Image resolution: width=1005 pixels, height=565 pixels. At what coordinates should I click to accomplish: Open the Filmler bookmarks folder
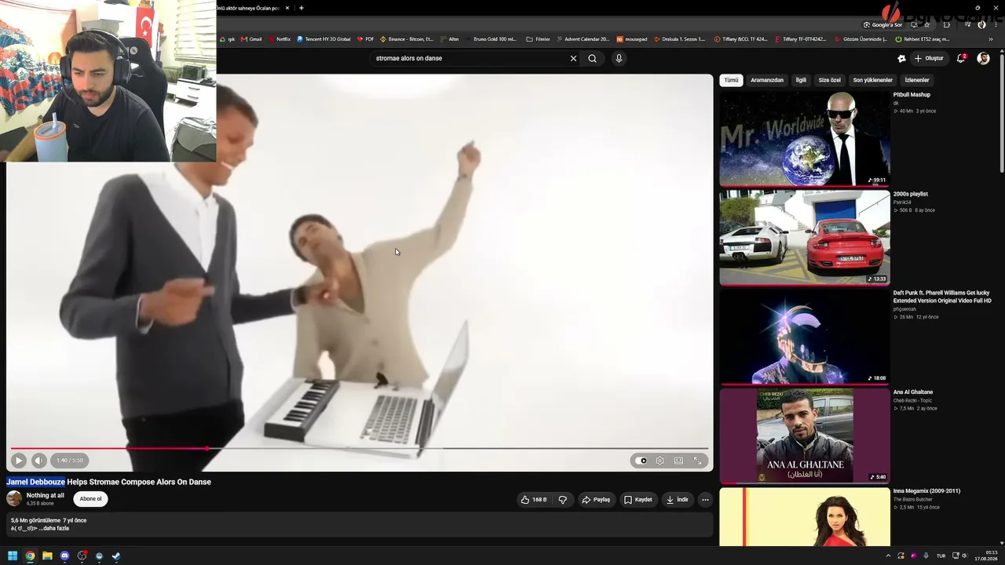(x=538, y=39)
